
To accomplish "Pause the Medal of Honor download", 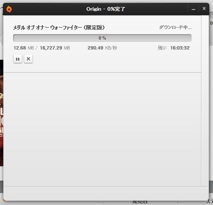I will click(x=17, y=59).
